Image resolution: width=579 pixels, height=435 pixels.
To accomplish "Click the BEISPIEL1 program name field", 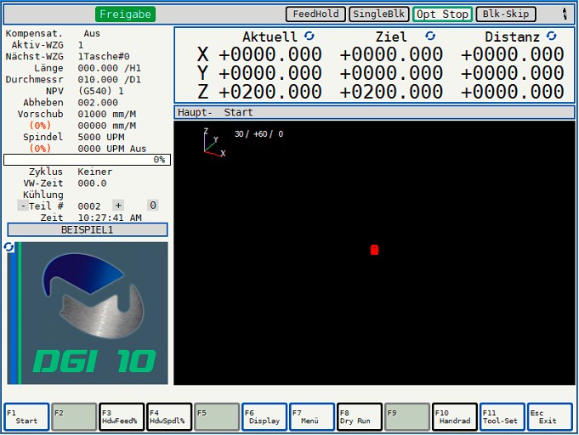I will tap(87, 230).
